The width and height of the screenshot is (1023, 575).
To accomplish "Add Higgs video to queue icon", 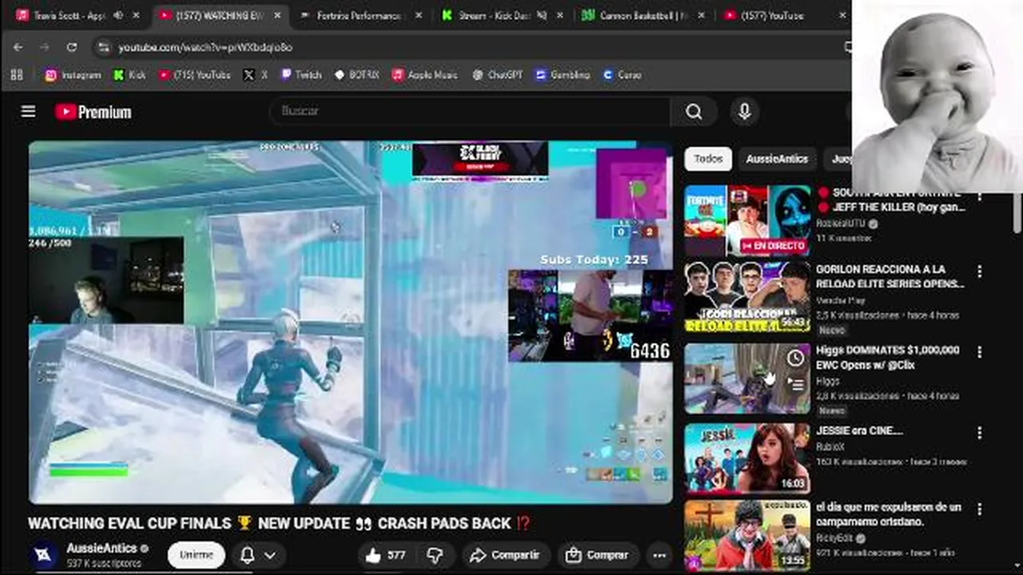I will coord(795,384).
